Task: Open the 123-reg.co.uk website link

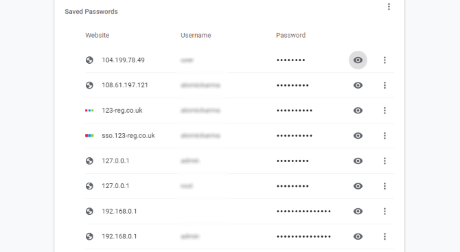Action: (x=122, y=111)
